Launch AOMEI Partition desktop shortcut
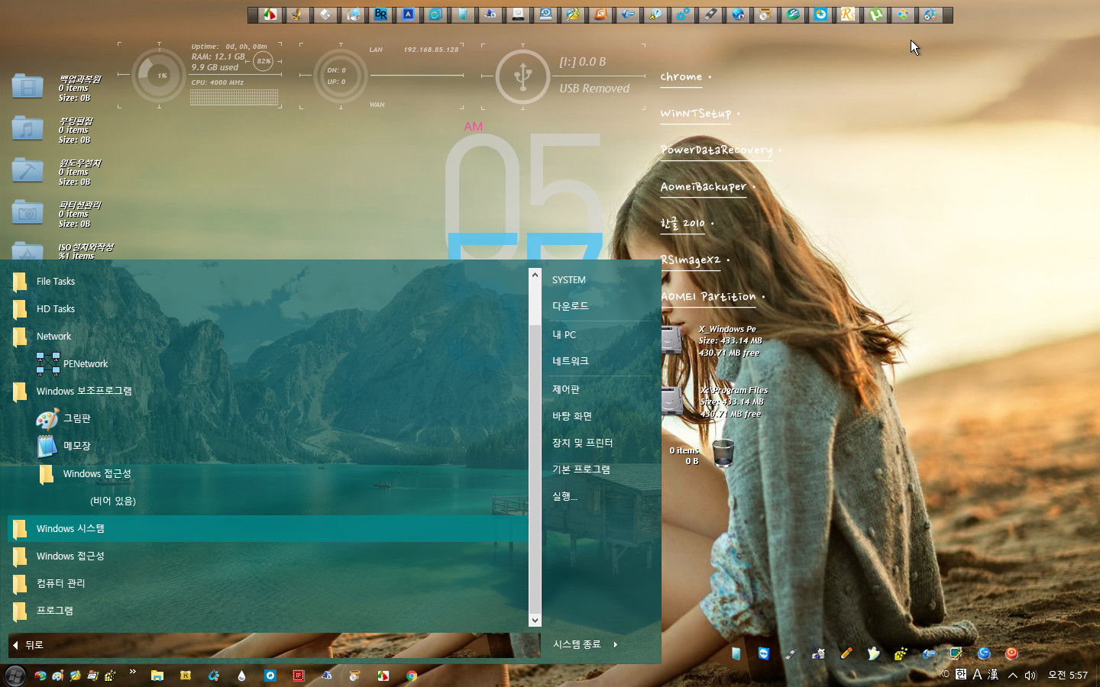This screenshot has width=1100, height=687. click(x=708, y=296)
